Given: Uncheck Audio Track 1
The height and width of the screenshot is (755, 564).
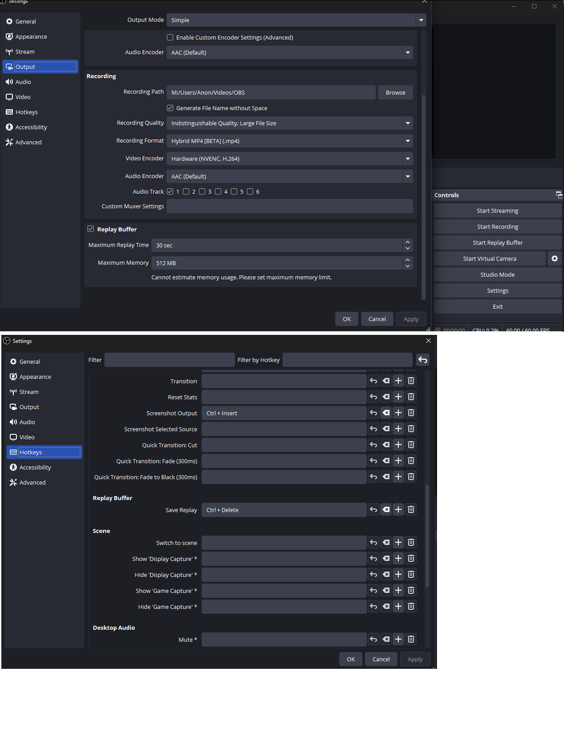Looking at the screenshot, I should click(170, 191).
